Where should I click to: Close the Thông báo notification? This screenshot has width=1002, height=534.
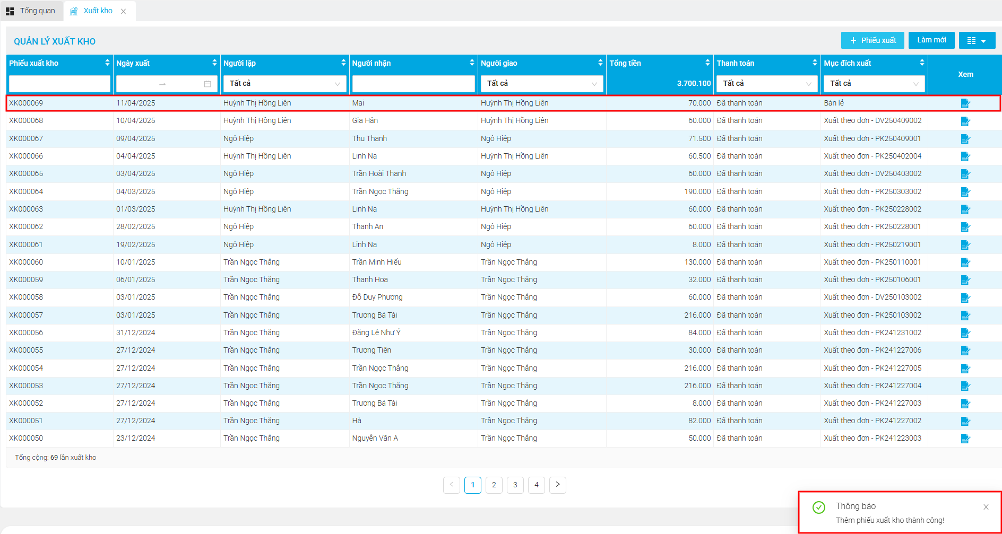986,507
